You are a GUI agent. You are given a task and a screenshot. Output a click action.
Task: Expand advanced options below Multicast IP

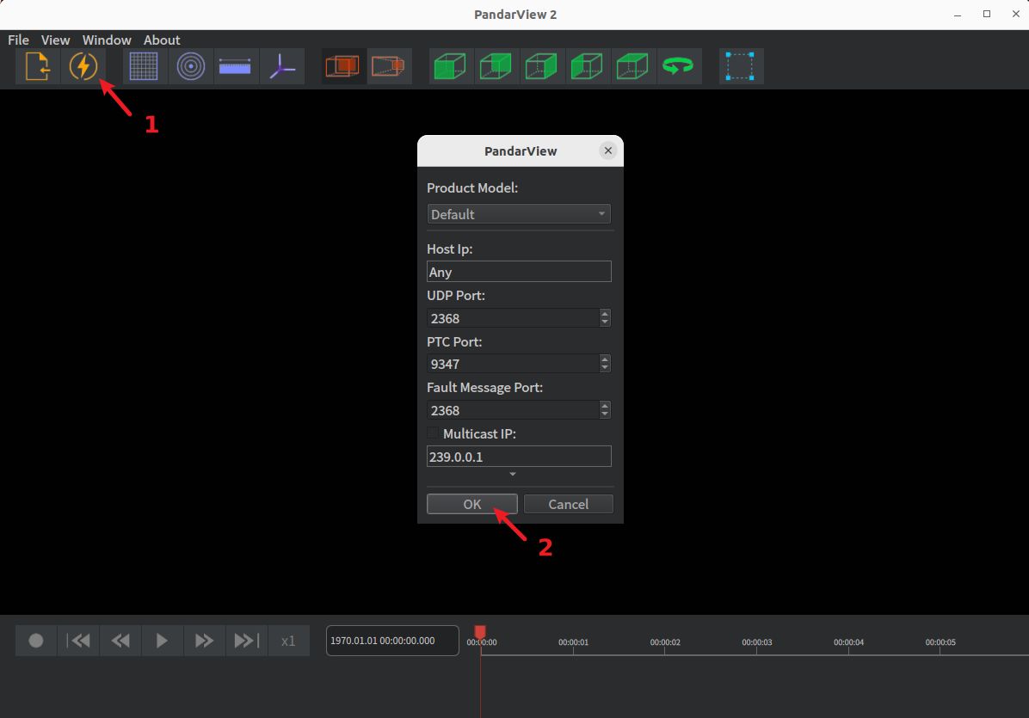pyautogui.click(x=513, y=474)
